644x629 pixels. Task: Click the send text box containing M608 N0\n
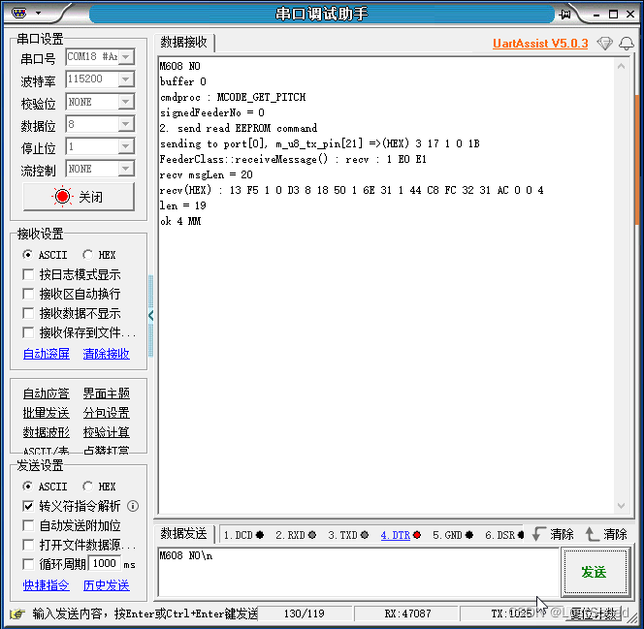pos(358,572)
